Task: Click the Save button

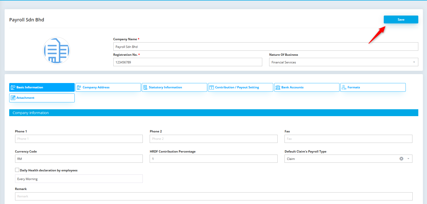Action: pyautogui.click(x=401, y=20)
